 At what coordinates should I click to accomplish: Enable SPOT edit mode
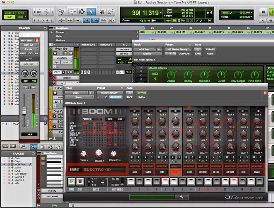click(x=21, y=13)
